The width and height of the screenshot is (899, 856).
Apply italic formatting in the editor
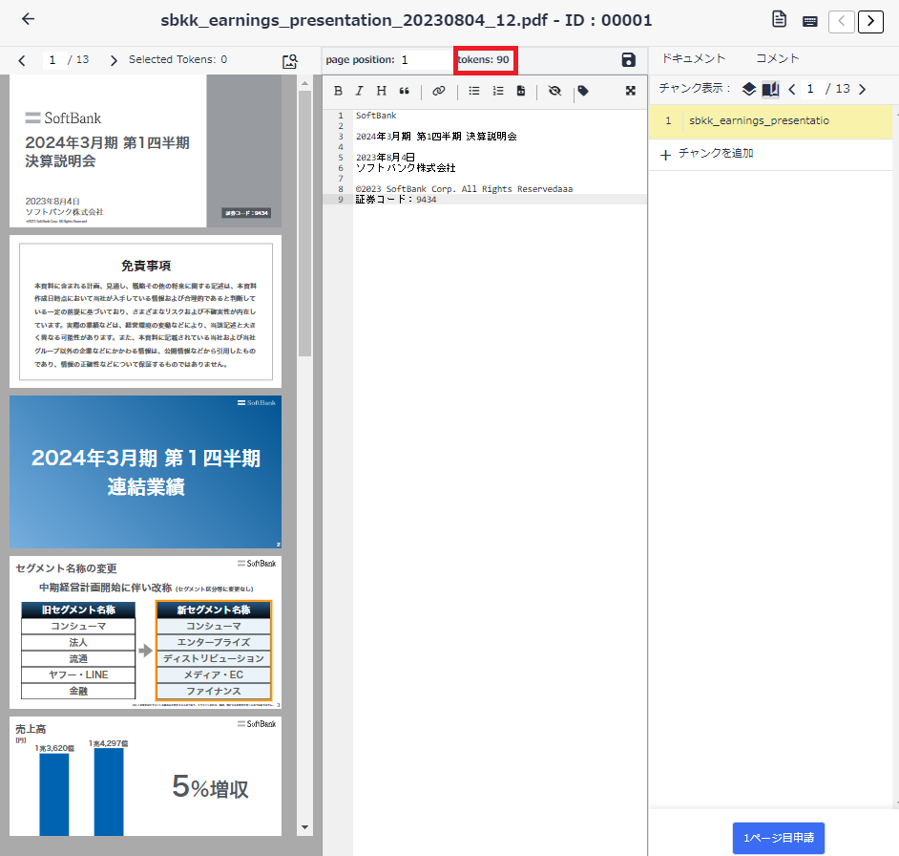(x=360, y=91)
